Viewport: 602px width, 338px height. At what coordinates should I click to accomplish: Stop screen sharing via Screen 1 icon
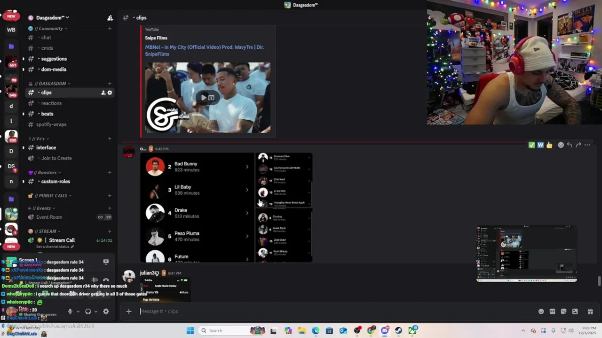coord(106,262)
